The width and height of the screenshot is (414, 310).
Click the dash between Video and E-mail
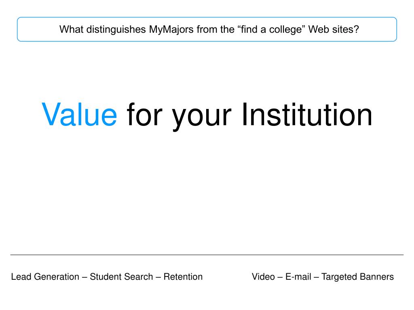(280, 277)
